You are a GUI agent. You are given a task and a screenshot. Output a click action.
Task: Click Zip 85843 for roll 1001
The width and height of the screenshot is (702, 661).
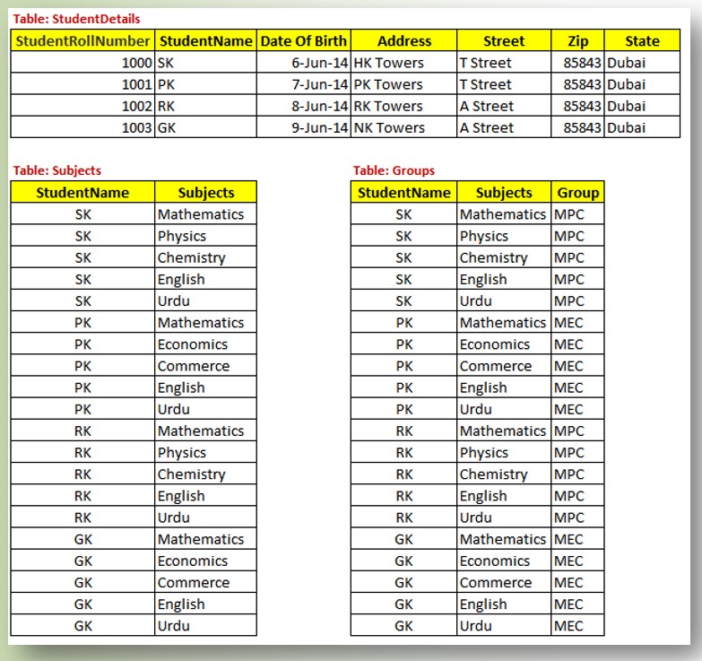coord(577,83)
